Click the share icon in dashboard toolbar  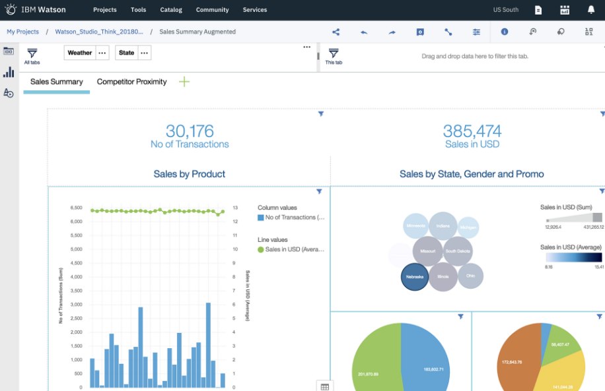[336, 32]
